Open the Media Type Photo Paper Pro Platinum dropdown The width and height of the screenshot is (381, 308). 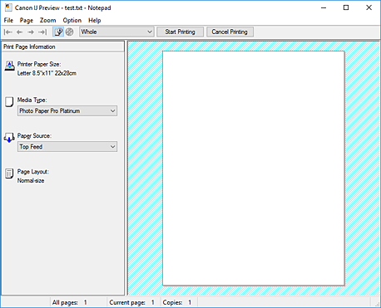pyautogui.click(x=67, y=111)
